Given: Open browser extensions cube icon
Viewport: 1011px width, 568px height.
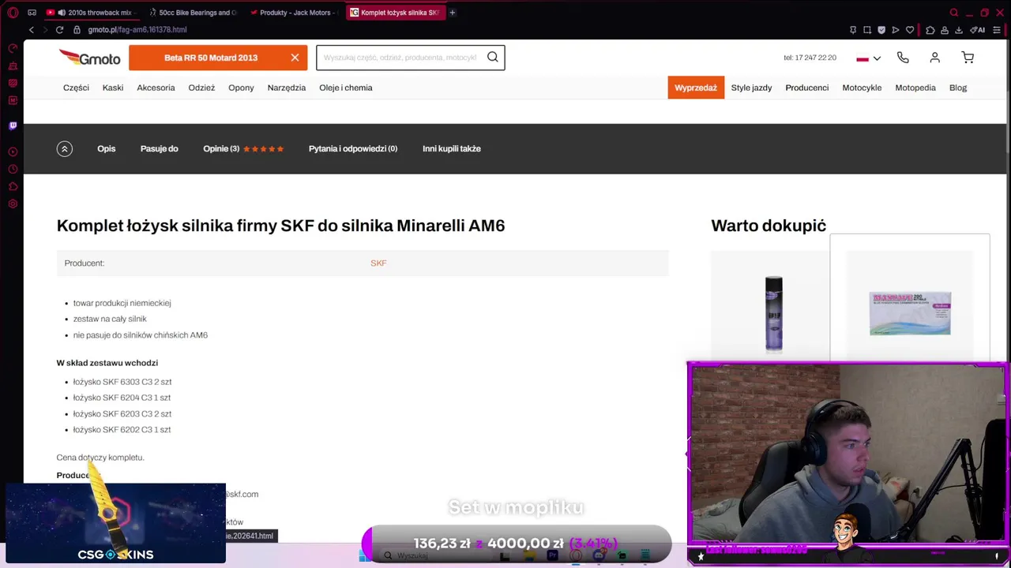Looking at the screenshot, I should point(930,30).
